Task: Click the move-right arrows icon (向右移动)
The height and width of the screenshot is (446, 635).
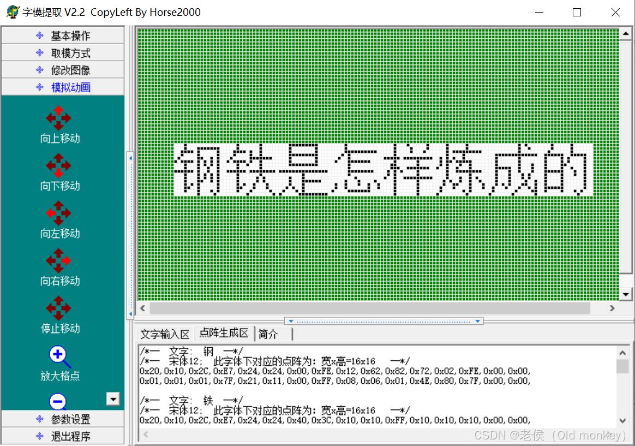Action: coord(59,260)
